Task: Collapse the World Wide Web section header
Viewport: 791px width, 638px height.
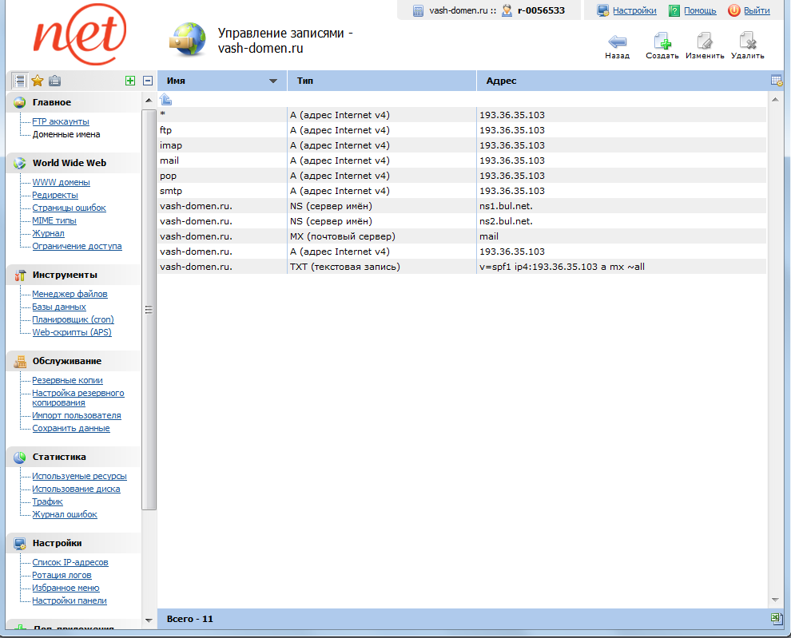Action: (x=70, y=163)
